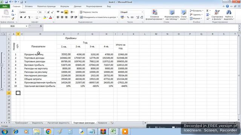Decrease the cell indent
Screen dimensions: 241x135
tap(72, 17)
